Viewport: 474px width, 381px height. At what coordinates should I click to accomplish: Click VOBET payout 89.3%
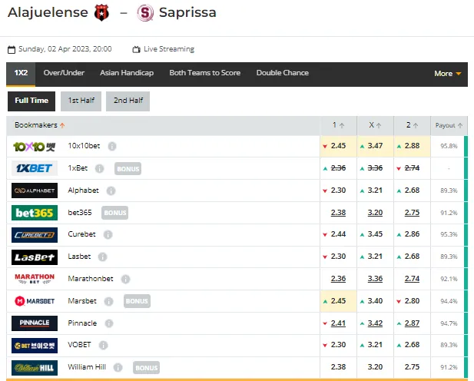[x=449, y=346]
